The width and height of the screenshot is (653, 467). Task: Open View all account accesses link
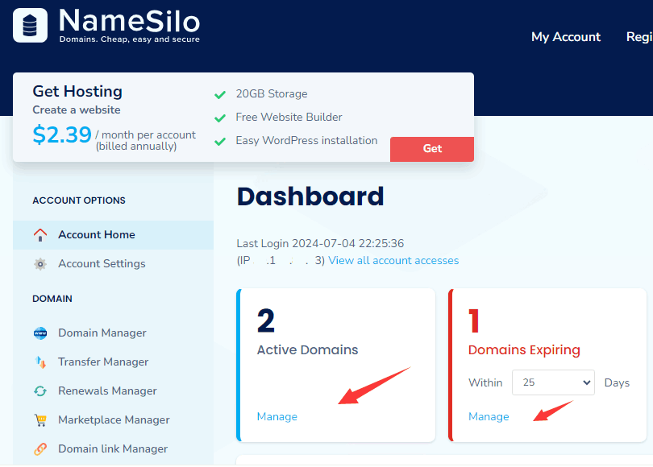[x=393, y=261]
